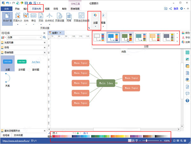Switch to the 思维导图 ribbon tab
Viewport: 191px width, 144px height.
click(75, 9)
